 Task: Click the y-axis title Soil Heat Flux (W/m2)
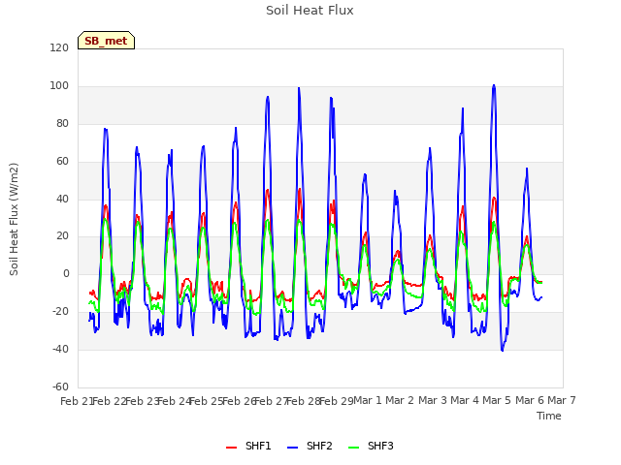(14, 219)
